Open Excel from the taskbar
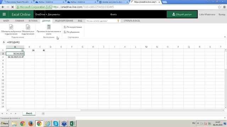Image resolution: width=227 pixels, height=127 pixels. [72, 123]
